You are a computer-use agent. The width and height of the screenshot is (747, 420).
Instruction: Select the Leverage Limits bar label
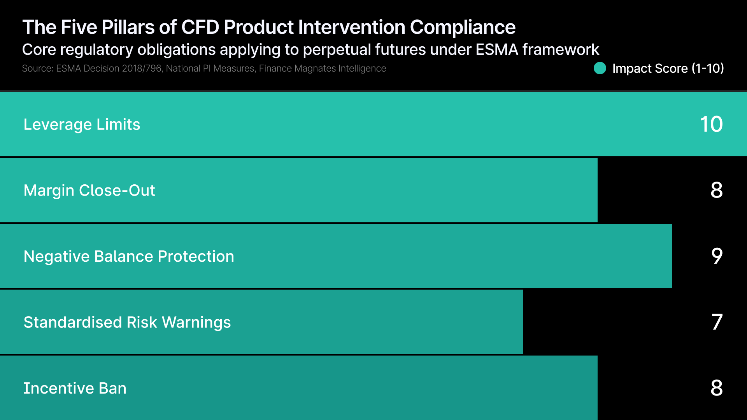(x=82, y=124)
